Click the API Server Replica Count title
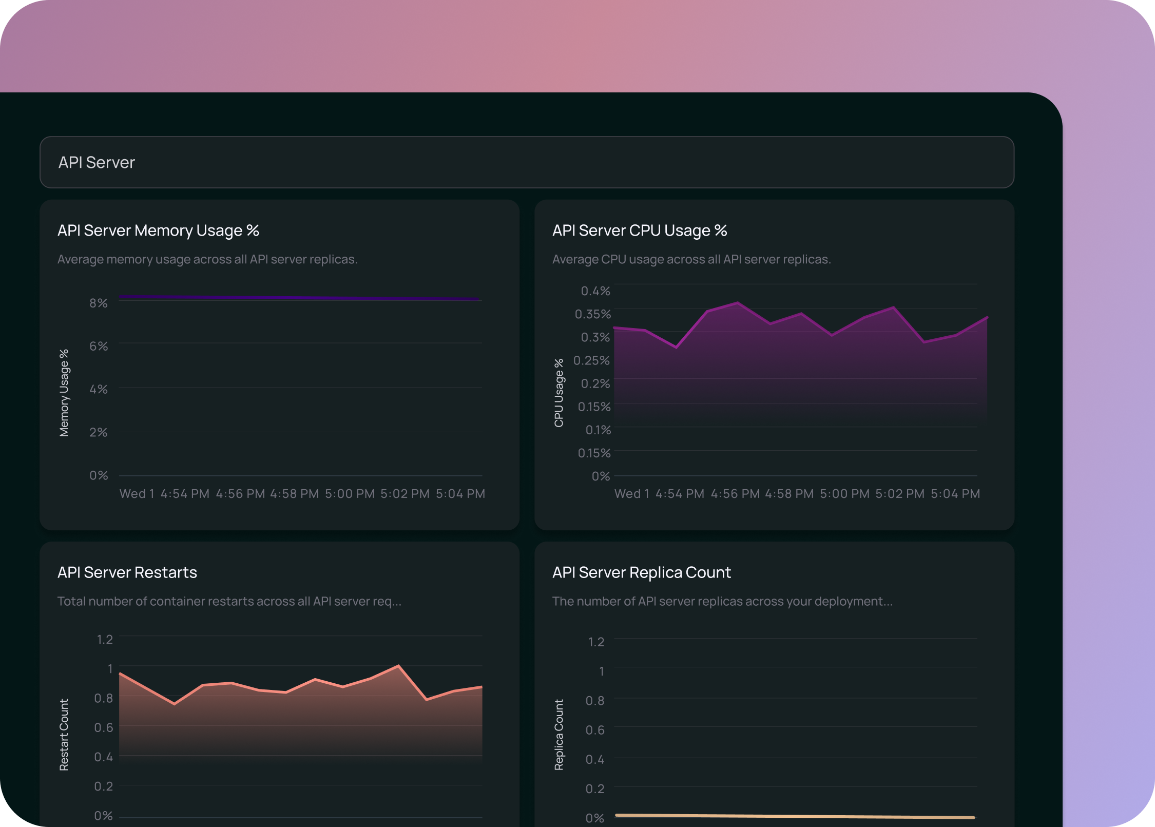The width and height of the screenshot is (1155, 827). [641, 572]
